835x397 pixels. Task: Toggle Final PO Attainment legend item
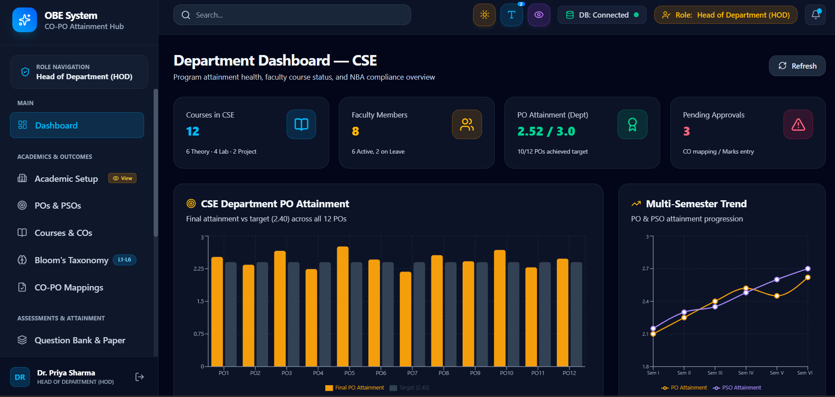pyautogui.click(x=355, y=388)
